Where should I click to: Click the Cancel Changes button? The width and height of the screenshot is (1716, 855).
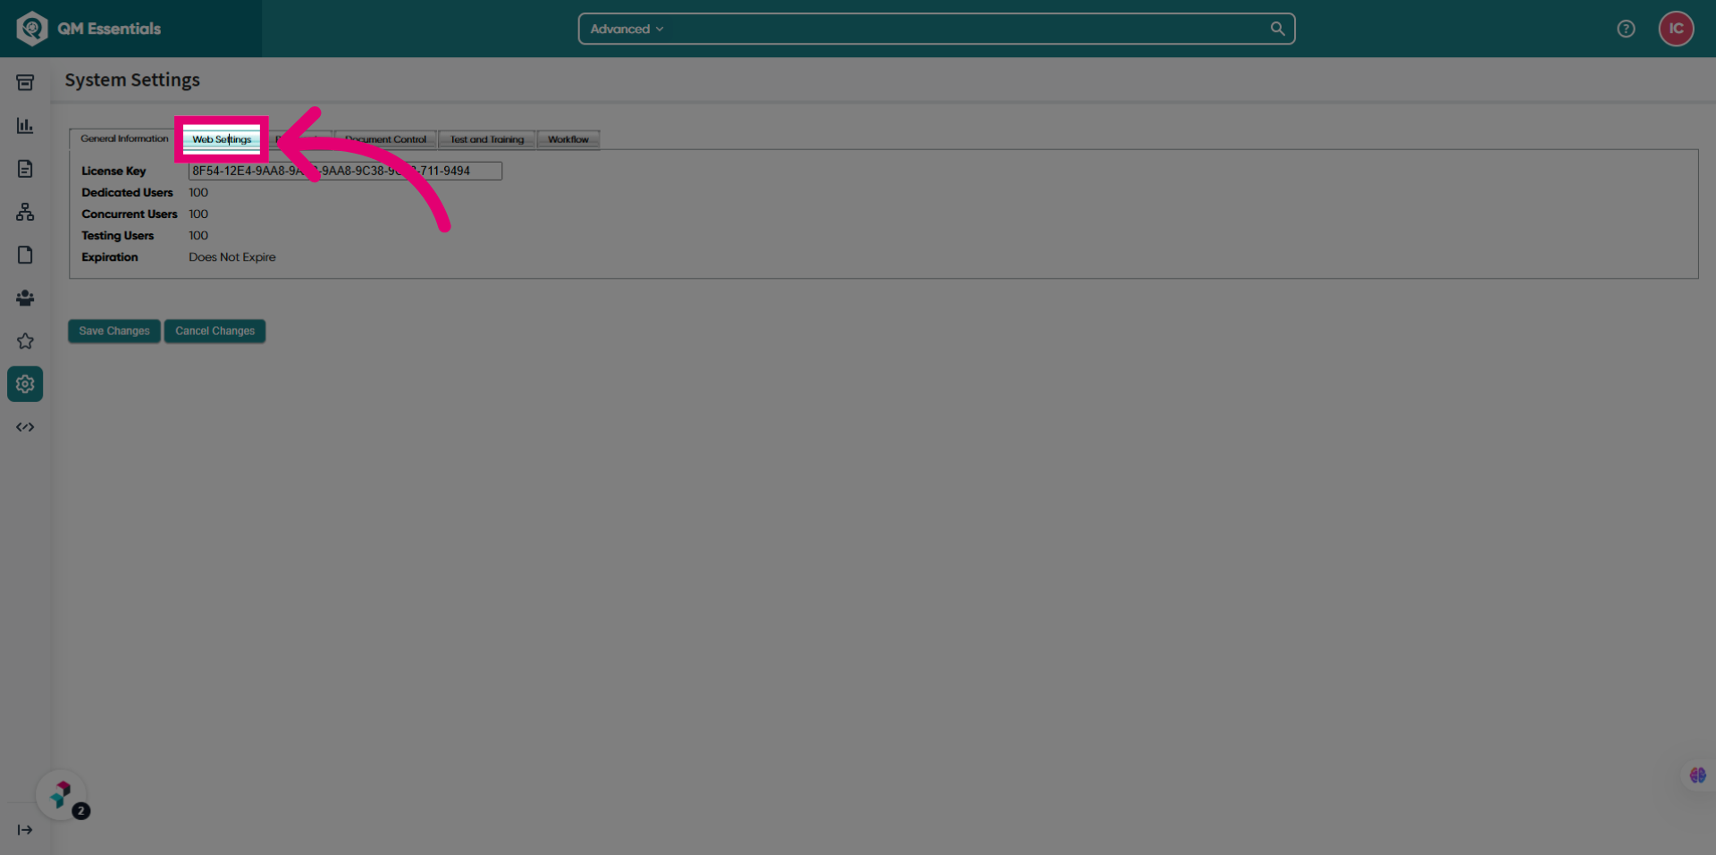click(x=214, y=331)
